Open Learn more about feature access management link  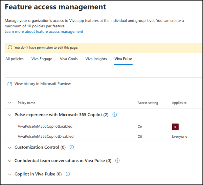click(x=44, y=31)
